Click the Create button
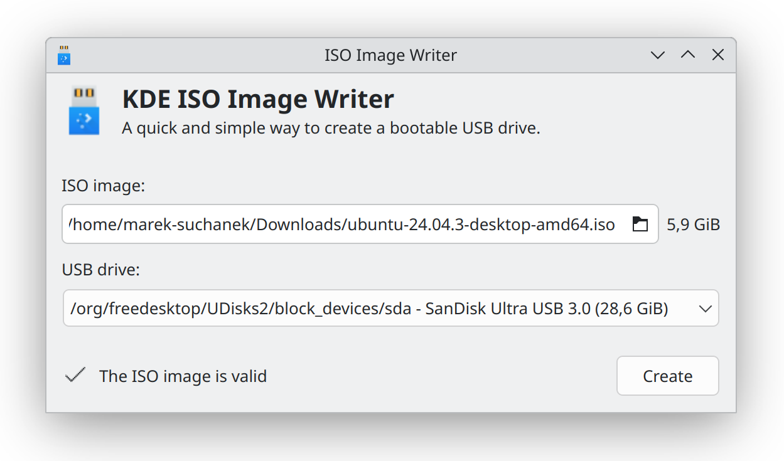 point(668,376)
